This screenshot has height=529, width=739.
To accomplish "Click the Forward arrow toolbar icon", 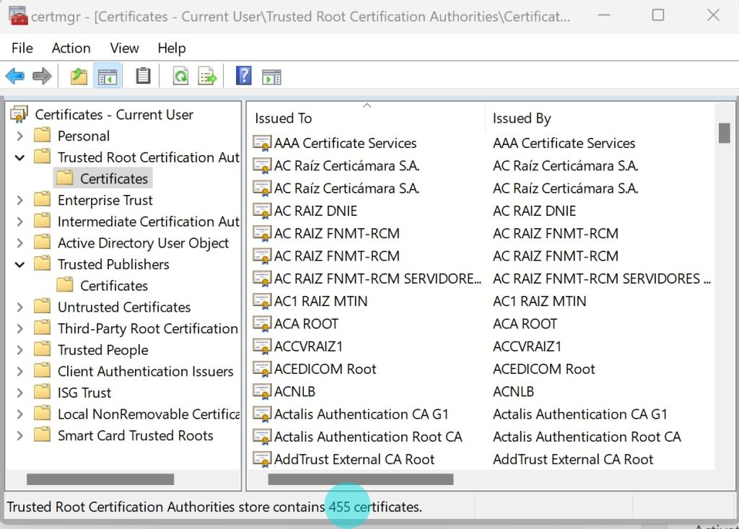I will click(42, 76).
